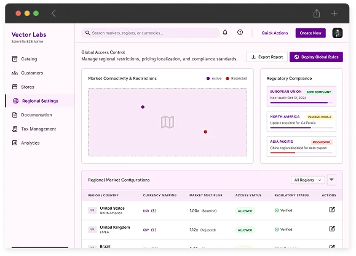Open Quick Actions link
356x256 pixels.
275,33
